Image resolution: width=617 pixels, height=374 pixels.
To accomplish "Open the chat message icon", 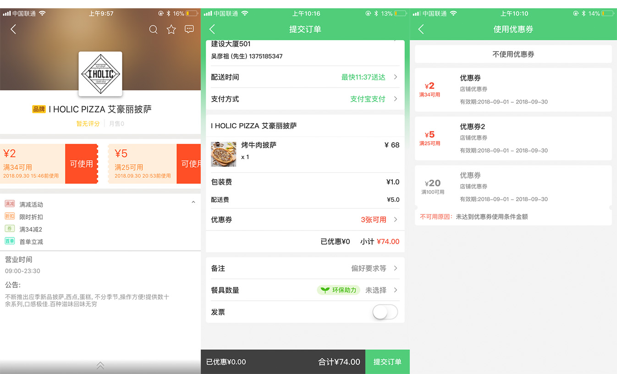I will (x=189, y=29).
